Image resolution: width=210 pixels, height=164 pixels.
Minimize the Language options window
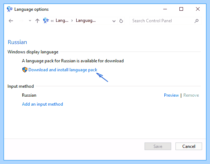point(165,9)
